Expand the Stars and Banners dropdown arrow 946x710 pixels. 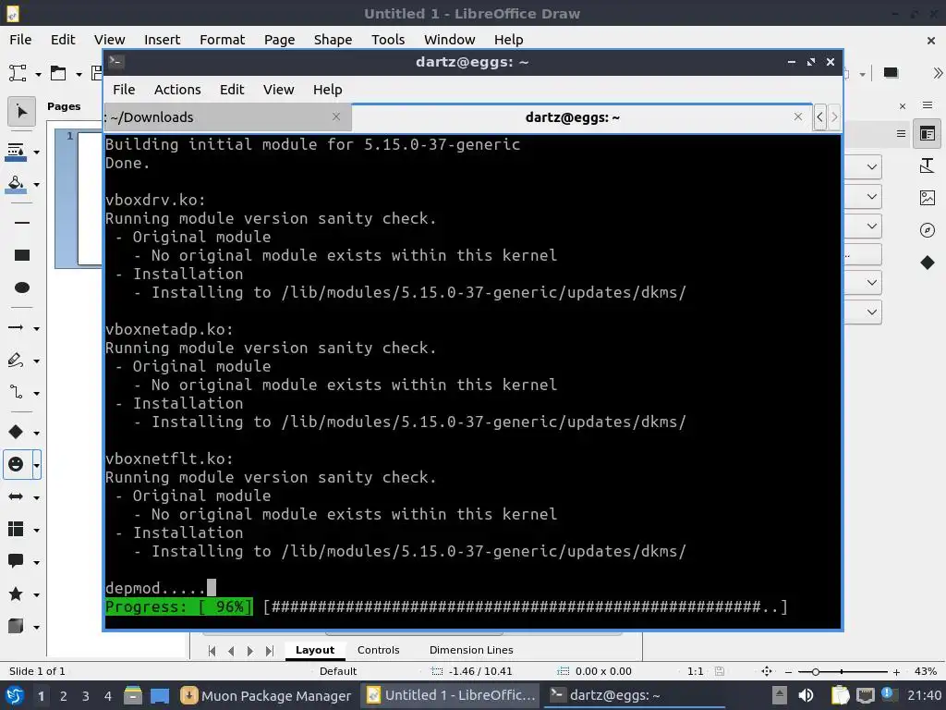click(x=36, y=594)
